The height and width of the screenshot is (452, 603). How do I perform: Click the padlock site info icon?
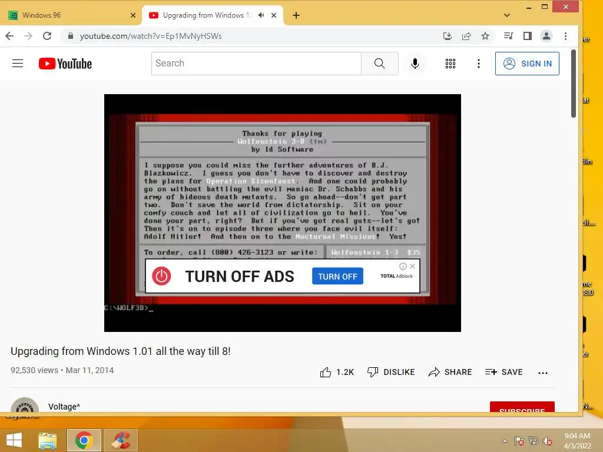[x=71, y=36]
